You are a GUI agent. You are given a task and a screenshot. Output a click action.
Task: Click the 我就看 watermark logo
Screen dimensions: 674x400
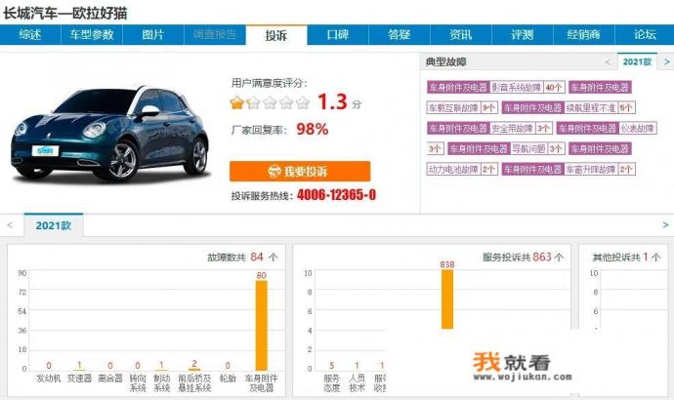[510, 363]
